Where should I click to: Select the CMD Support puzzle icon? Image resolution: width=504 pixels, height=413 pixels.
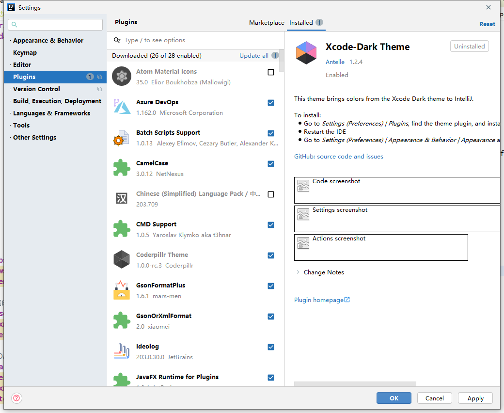[122, 229]
